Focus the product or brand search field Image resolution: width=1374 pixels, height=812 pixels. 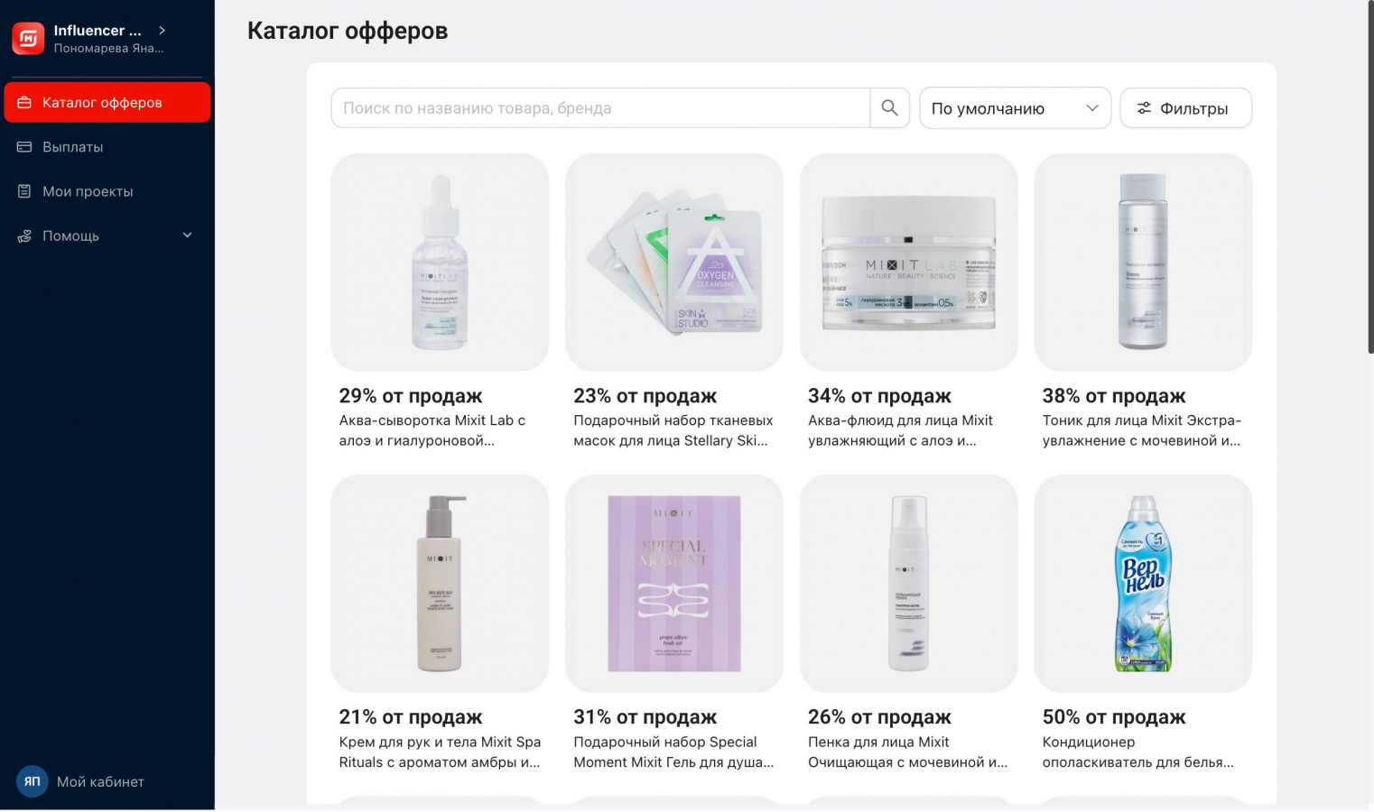point(600,108)
